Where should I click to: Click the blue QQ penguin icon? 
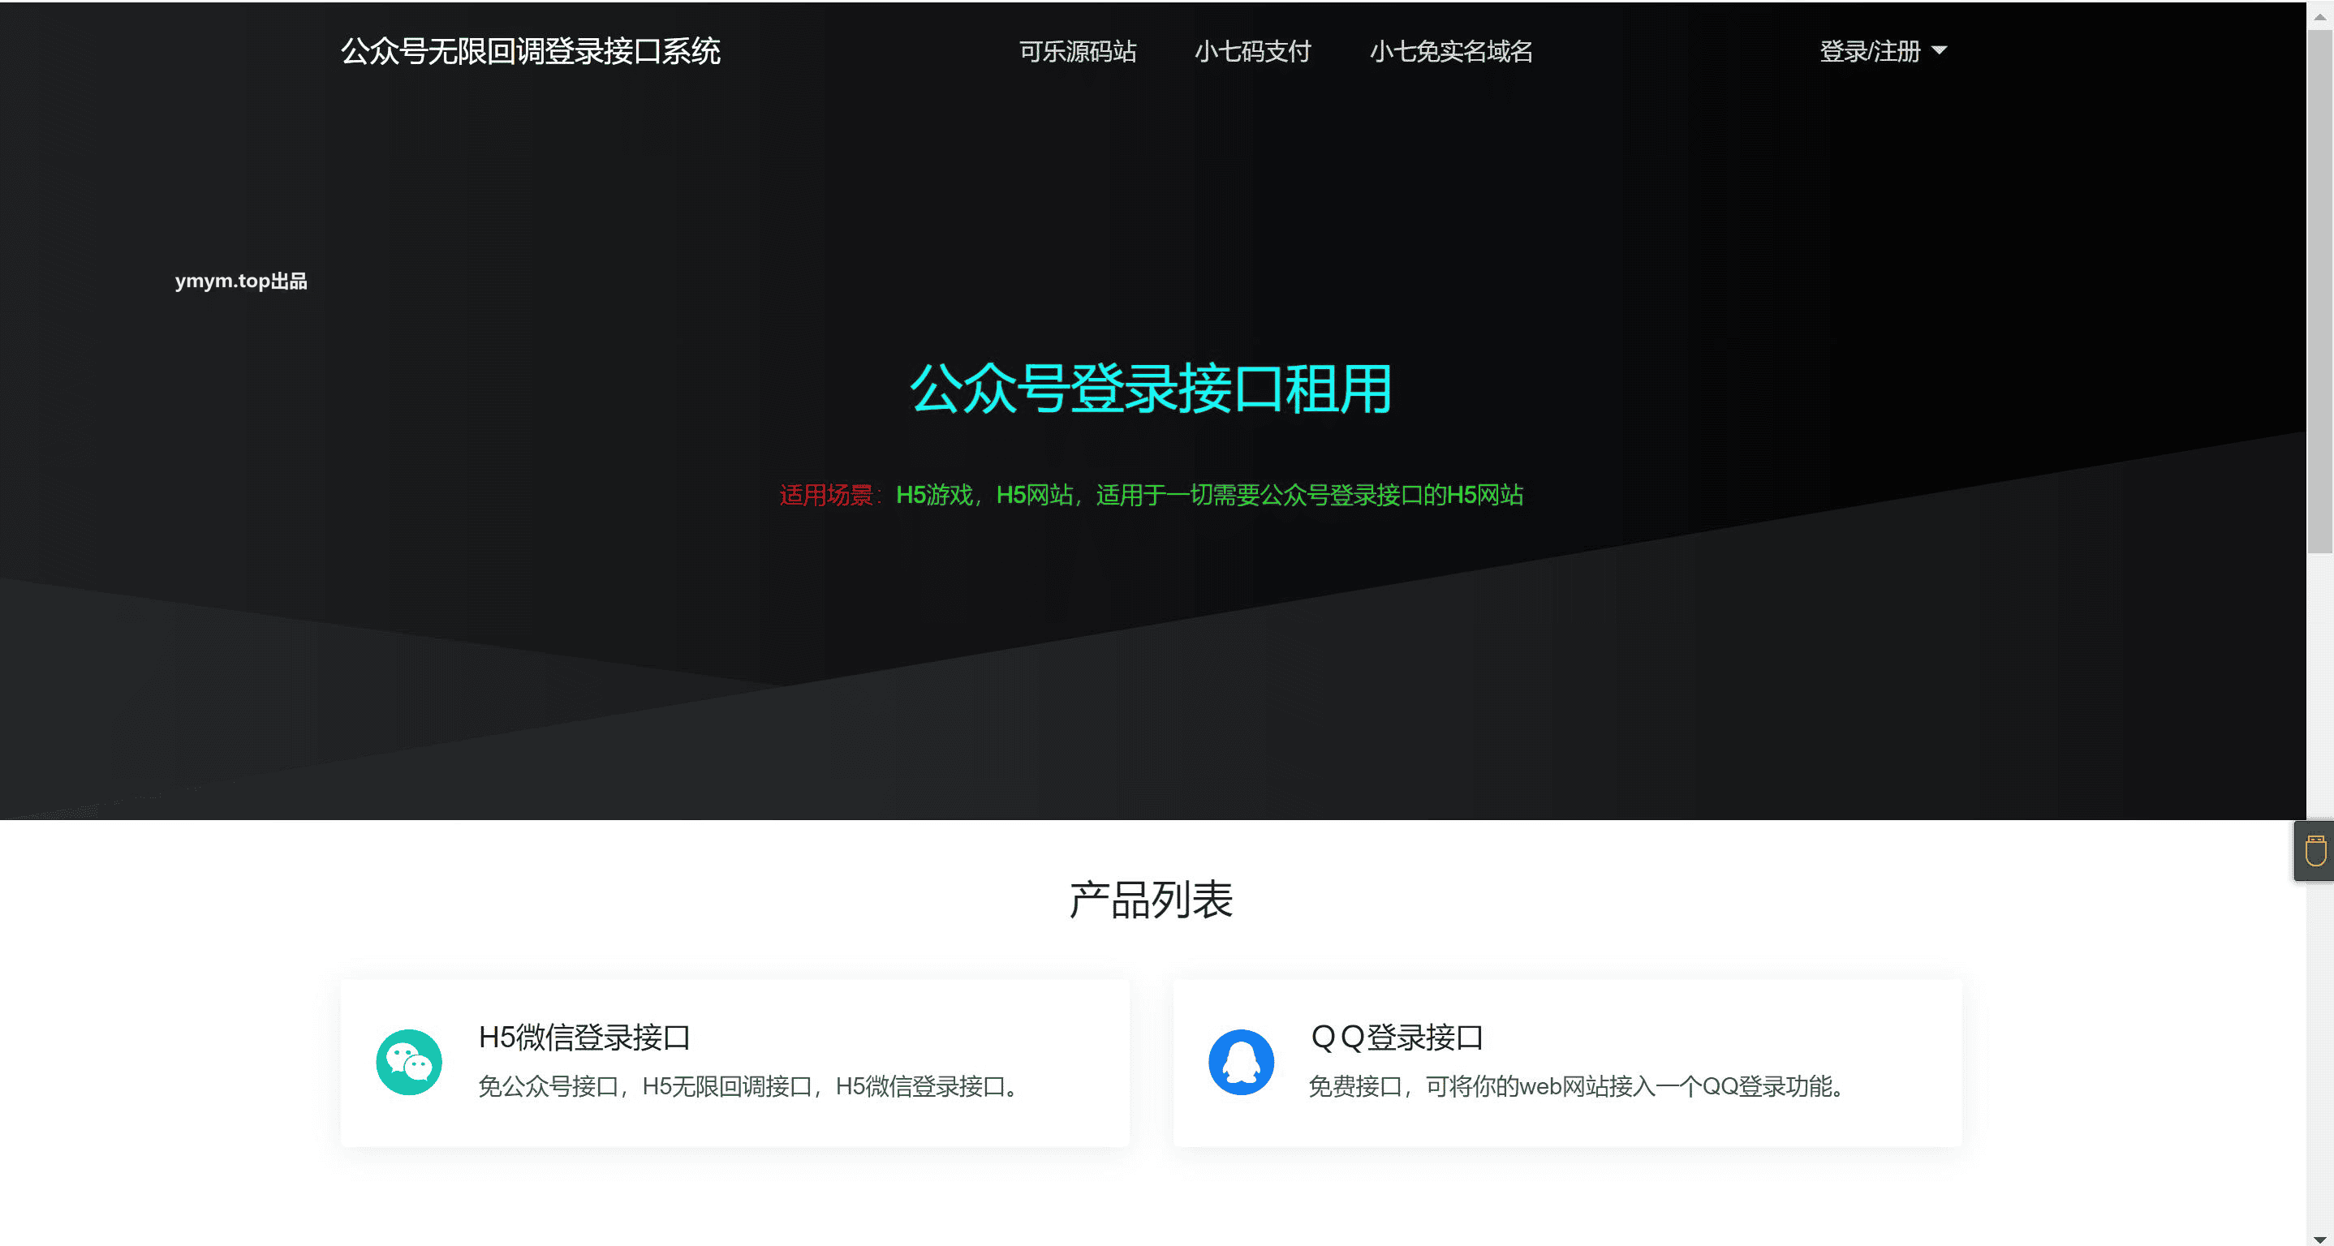coord(1242,1062)
